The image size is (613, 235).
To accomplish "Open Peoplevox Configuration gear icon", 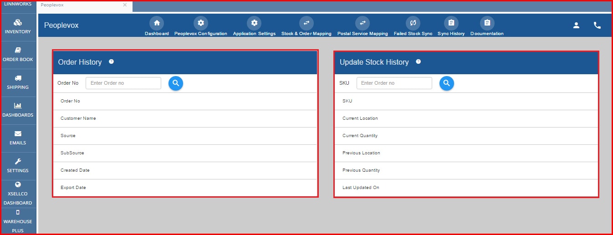I will tap(200, 23).
